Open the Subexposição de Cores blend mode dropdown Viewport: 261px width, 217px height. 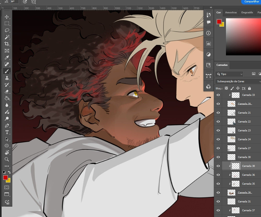point(238,81)
